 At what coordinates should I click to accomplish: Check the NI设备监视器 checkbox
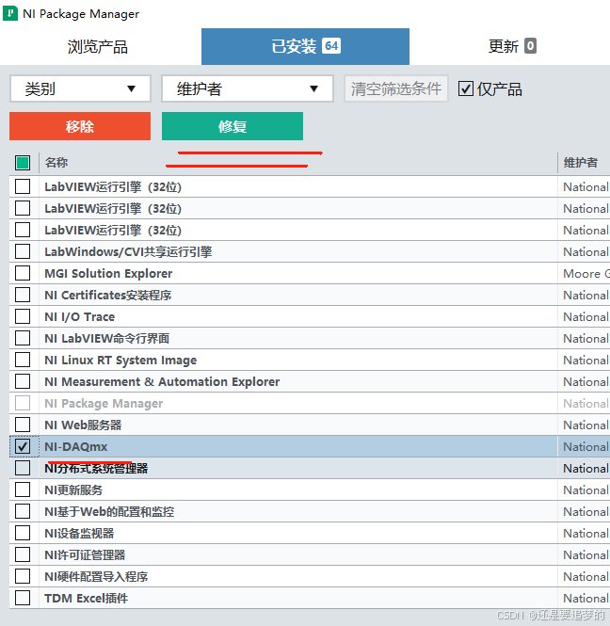[23, 533]
